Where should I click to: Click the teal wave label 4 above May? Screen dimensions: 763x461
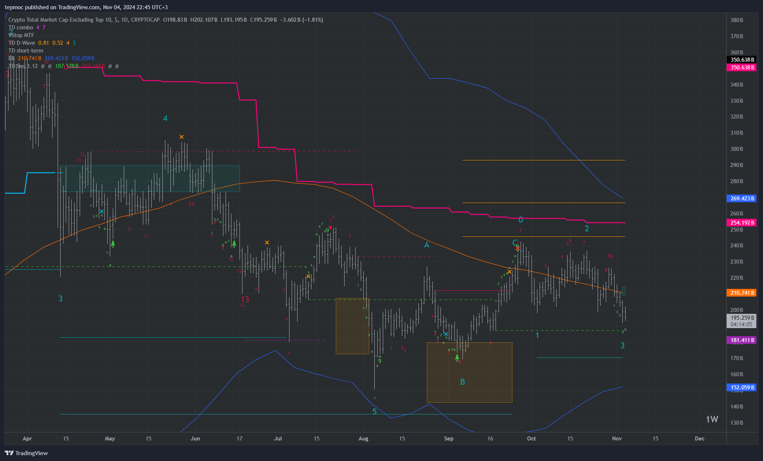(165, 119)
